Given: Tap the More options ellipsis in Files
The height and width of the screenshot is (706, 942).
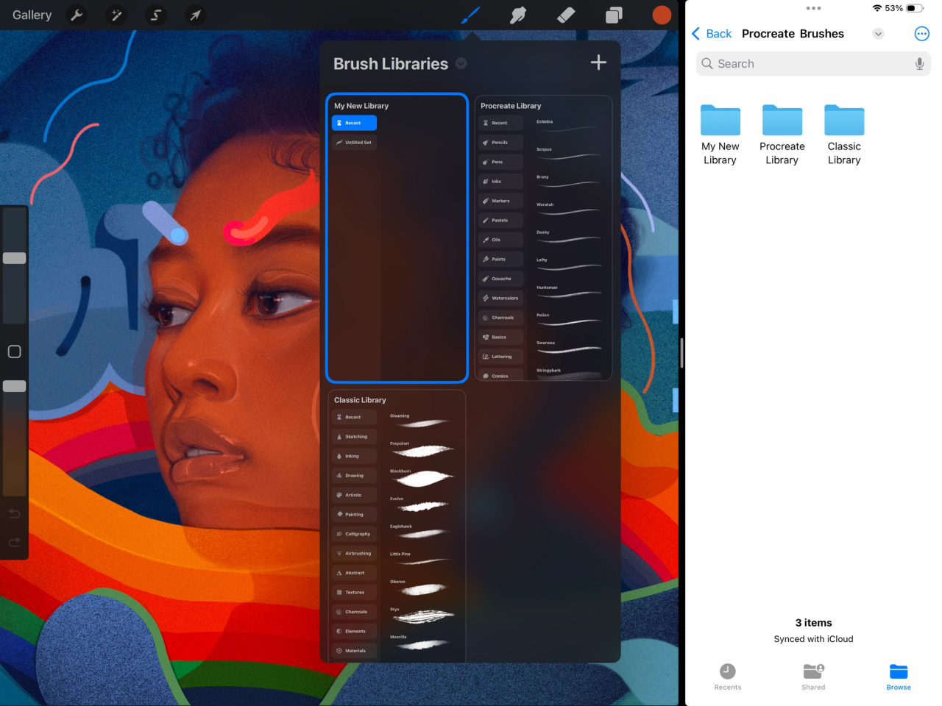Looking at the screenshot, I should pyautogui.click(x=921, y=33).
